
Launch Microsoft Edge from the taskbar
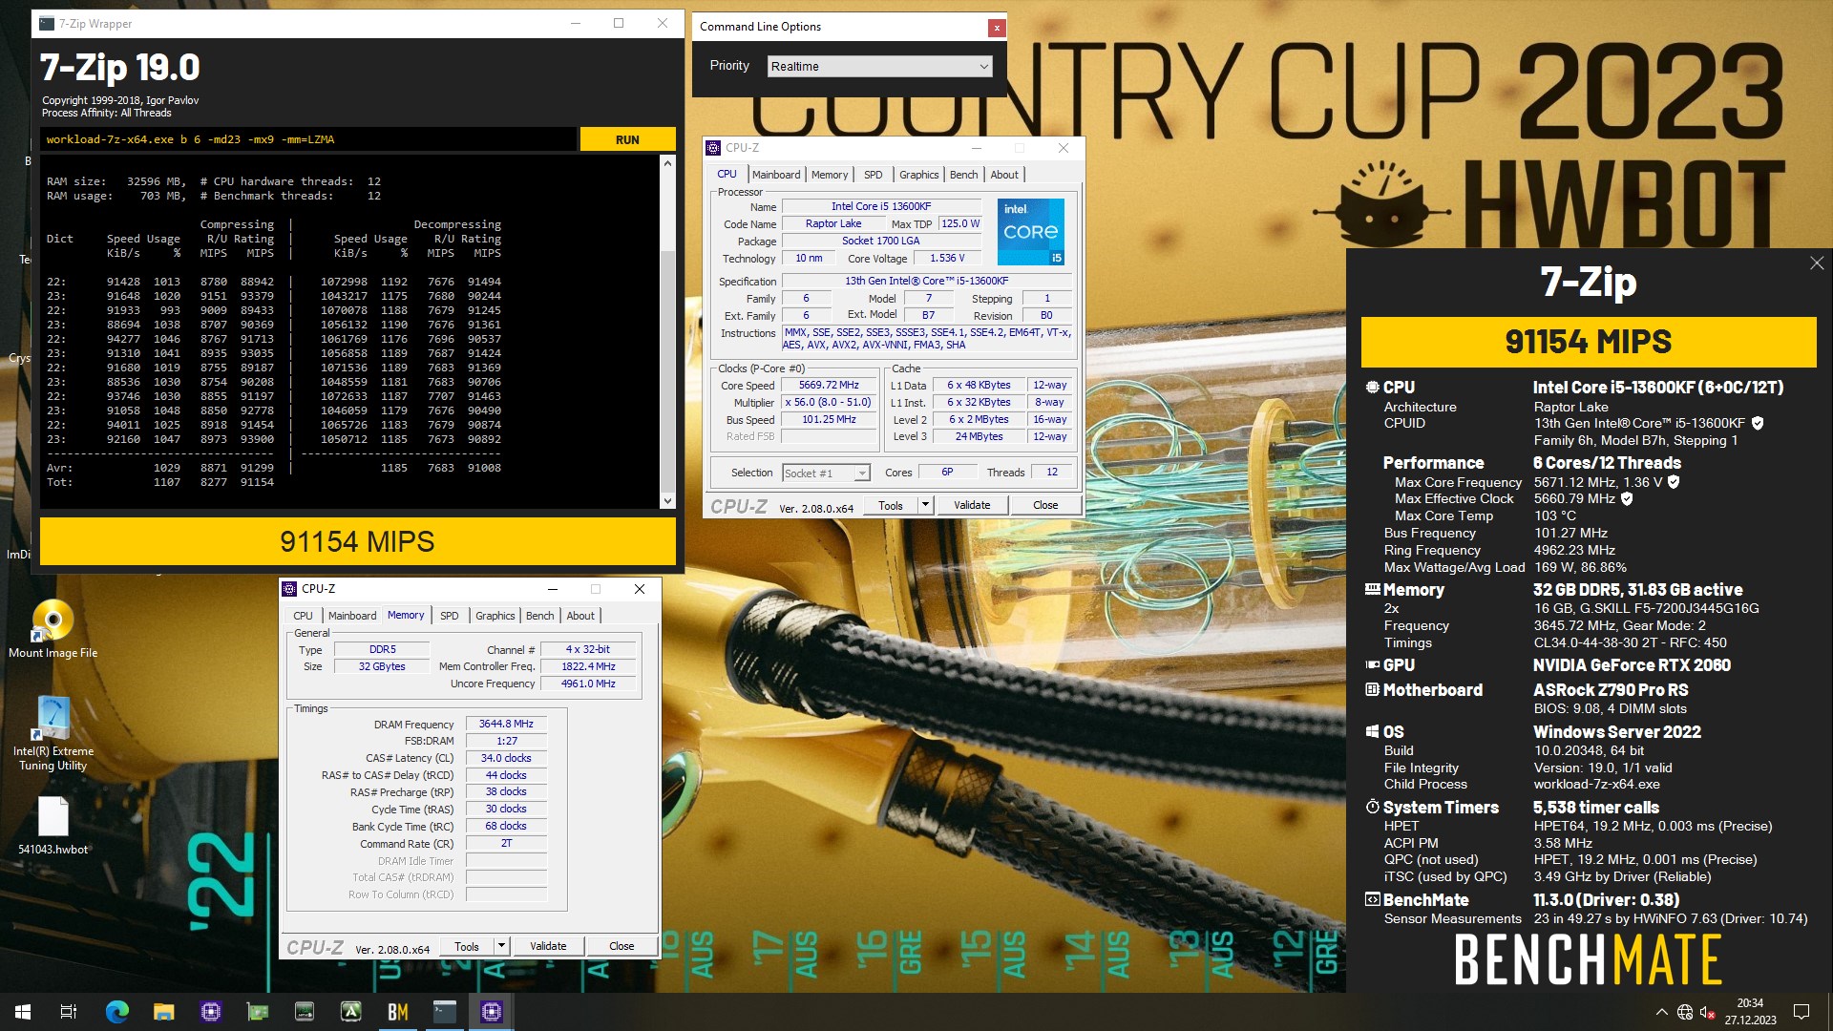coord(116,1012)
